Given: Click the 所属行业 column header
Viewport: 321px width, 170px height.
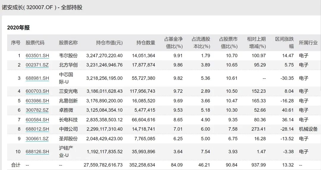Looking at the screenshot, I should [308, 43].
